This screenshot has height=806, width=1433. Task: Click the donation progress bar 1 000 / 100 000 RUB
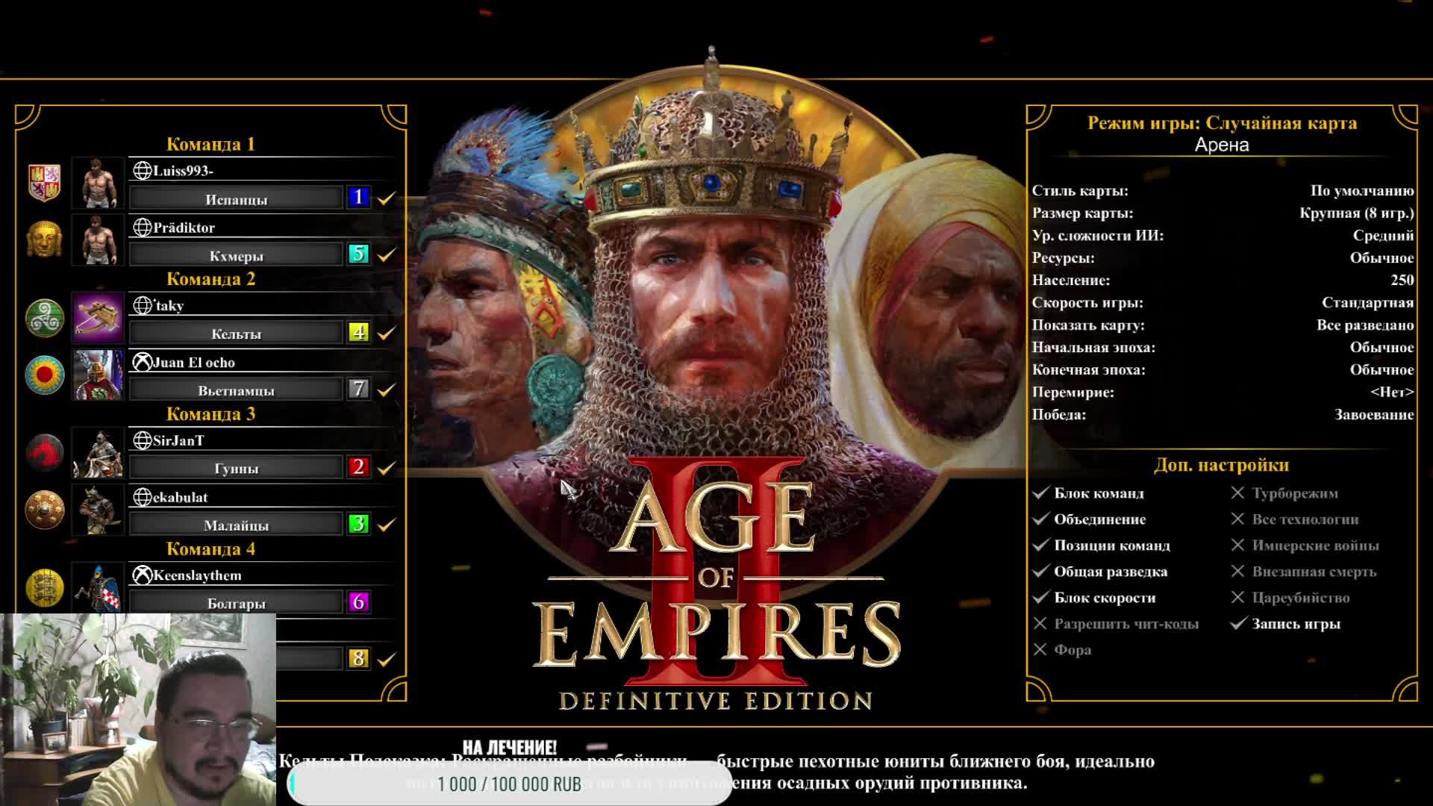tap(509, 784)
